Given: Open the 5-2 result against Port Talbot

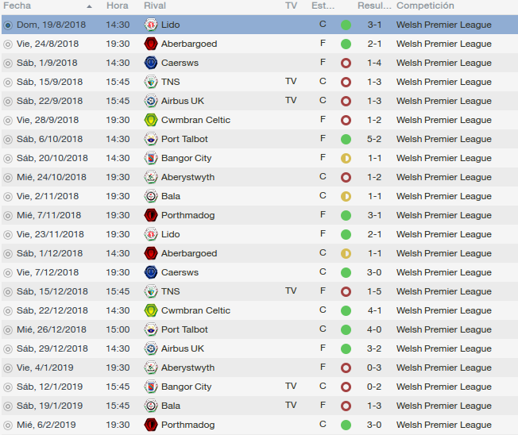Looking at the screenshot, I should pos(374,139).
